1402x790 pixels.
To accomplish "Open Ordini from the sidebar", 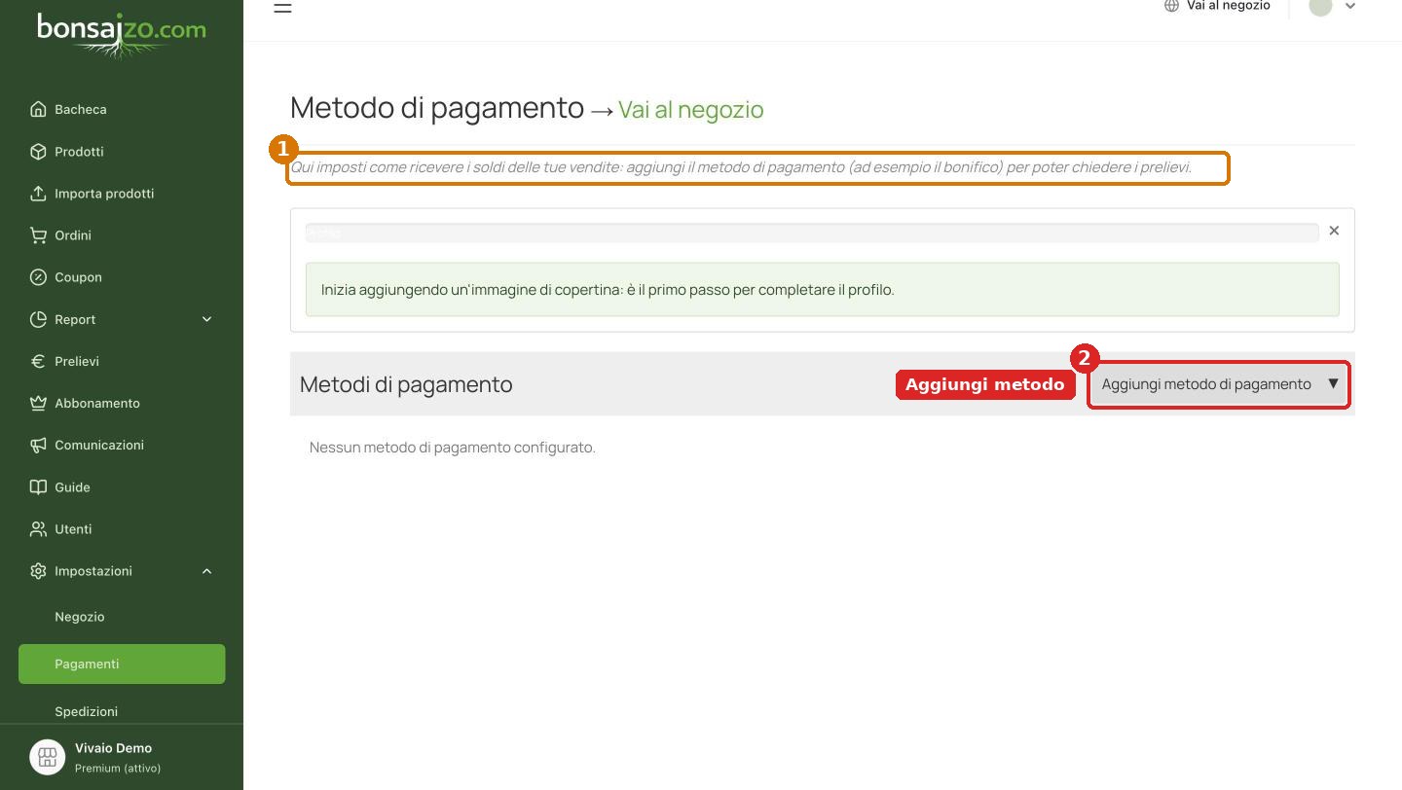I will (73, 234).
